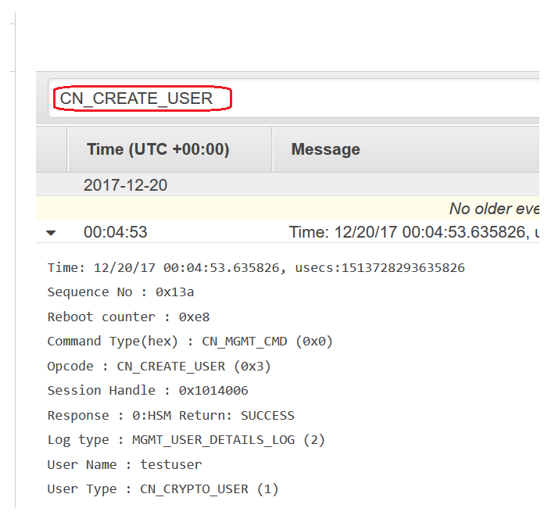
Task: Select the Session Handle 0x1014006 line
Action: [x=148, y=391]
